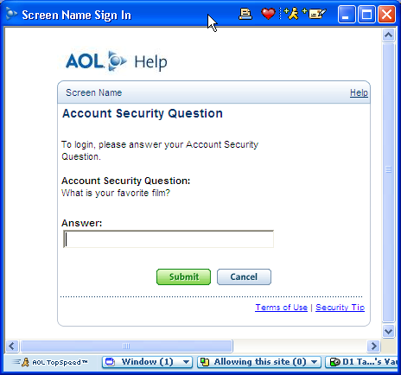Click the horizontal scrollbar right arrow
This screenshot has height=375, width=401.
pyautogui.click(x=373, y=346)
